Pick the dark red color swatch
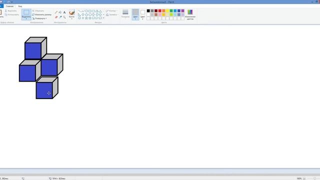 [x=156, y=10]
